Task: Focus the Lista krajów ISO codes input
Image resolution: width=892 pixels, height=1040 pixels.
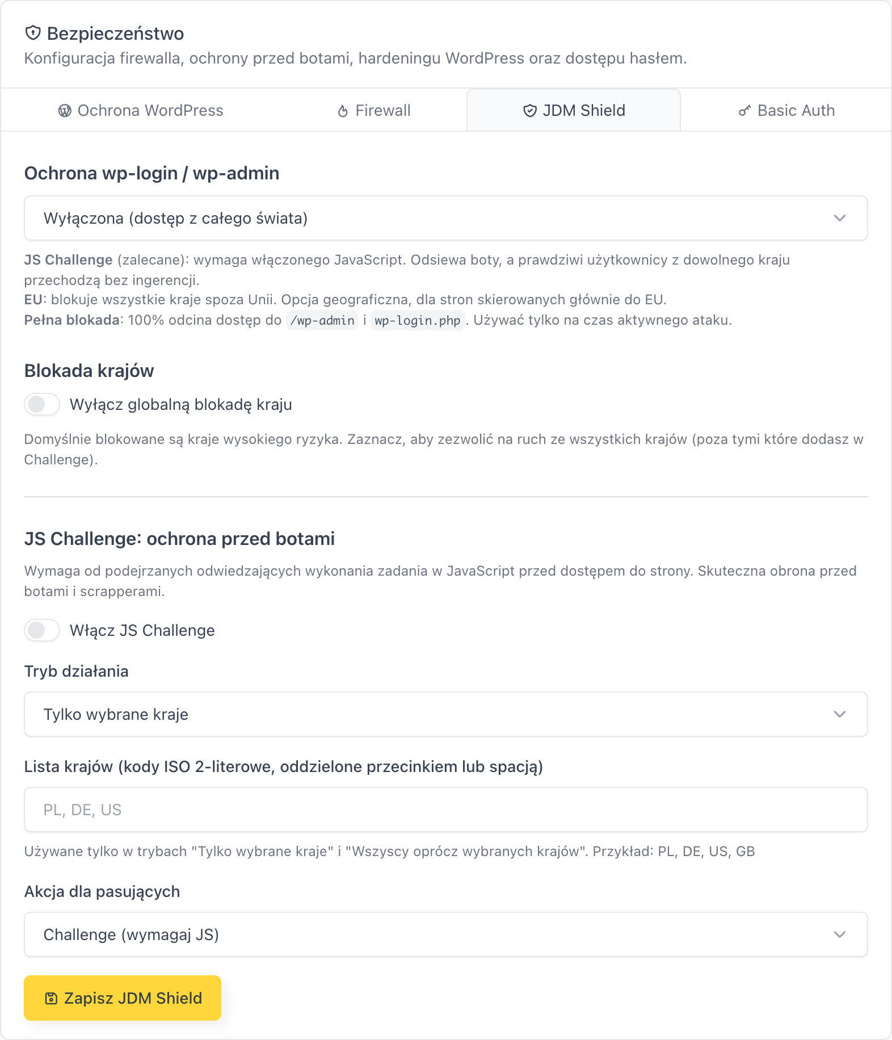Action: pos(446,810)
